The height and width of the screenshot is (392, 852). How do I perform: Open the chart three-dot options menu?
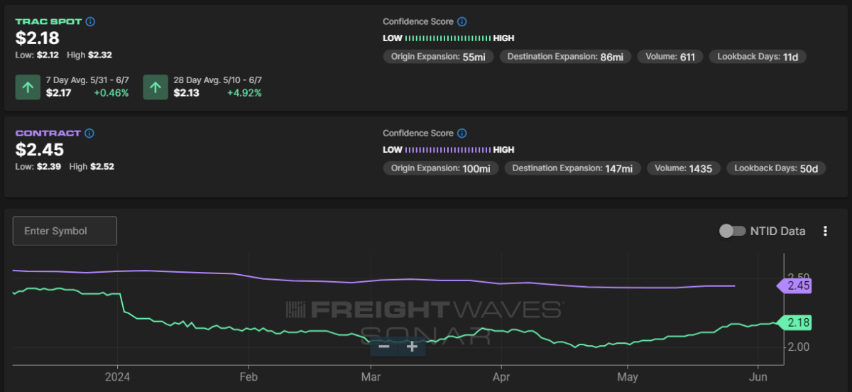825,231
